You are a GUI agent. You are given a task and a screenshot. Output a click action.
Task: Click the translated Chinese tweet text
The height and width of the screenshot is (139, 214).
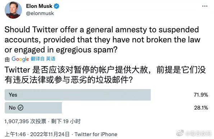click(105, 75)
